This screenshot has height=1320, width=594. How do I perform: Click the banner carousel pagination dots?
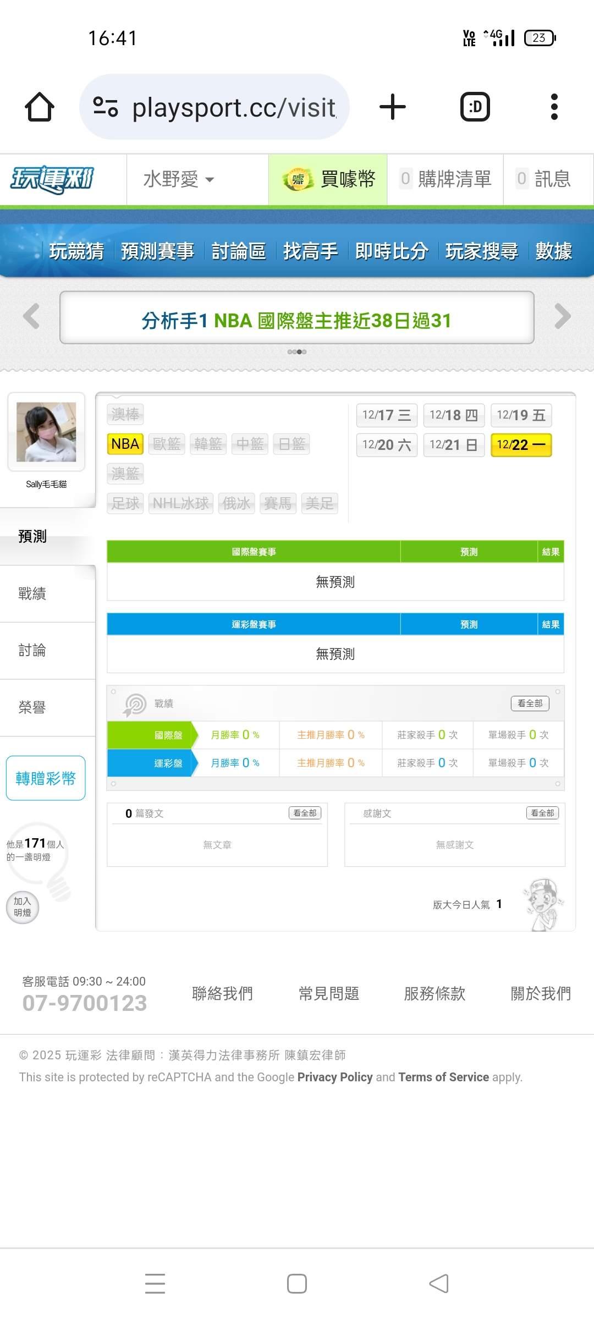(297, 352)
